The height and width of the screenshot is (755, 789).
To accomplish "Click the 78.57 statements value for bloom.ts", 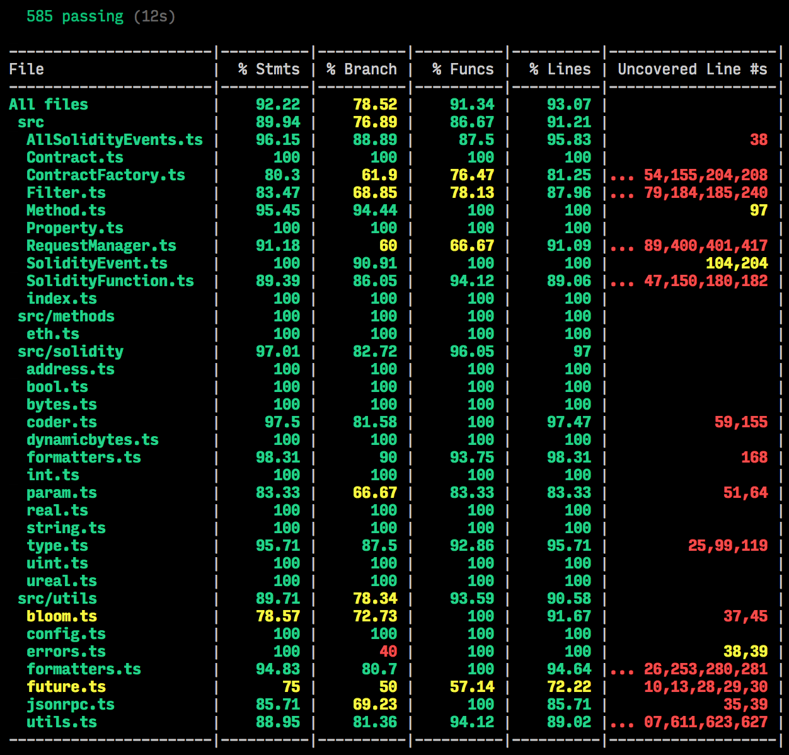I will pos(278,616).
